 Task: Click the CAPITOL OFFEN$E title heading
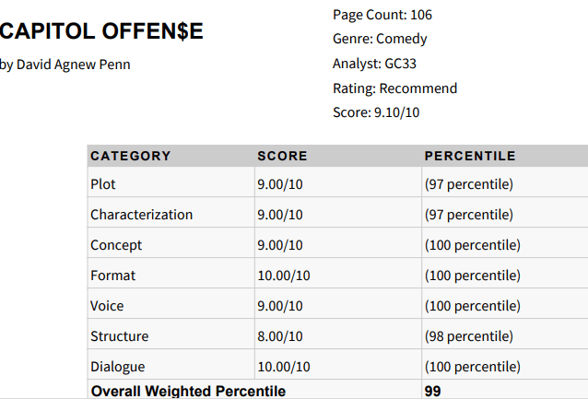(x=101, y=31)
